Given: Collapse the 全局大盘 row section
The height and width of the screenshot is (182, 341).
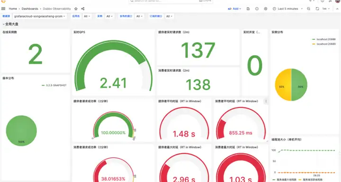Looking at the screenshot, I should tap(10, 24).
